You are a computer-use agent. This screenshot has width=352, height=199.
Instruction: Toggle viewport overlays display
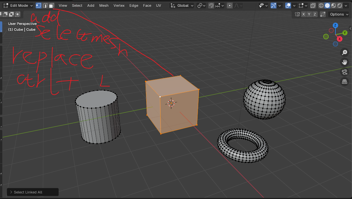(288, 6)
